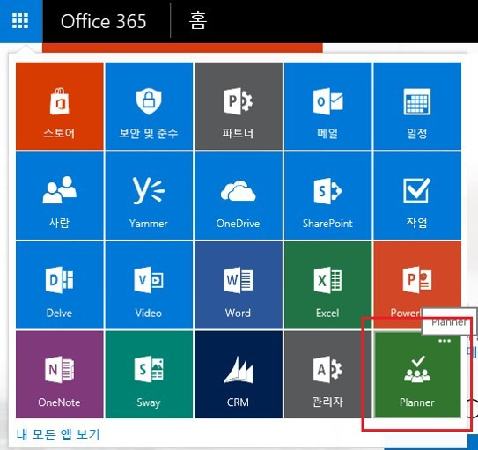Open the 일정 calendar tile

click(417, 106)
